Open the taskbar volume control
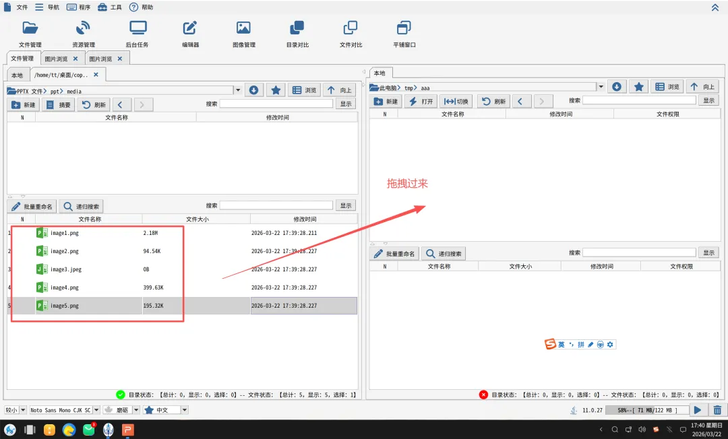This screenshot has height=439, width=728. 642,430
